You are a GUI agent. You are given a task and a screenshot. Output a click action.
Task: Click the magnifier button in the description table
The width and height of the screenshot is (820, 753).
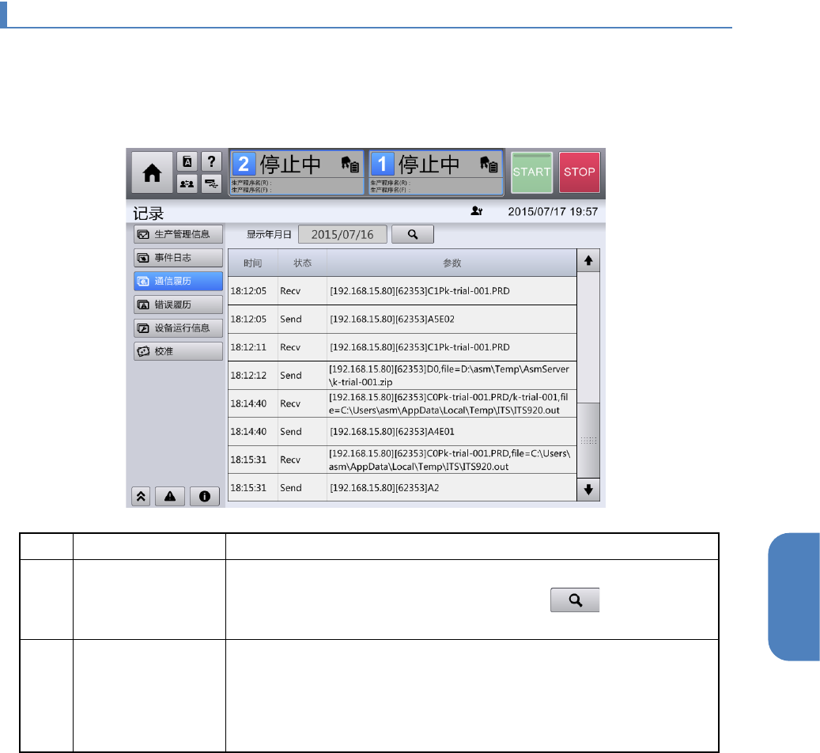pos(575,600)
